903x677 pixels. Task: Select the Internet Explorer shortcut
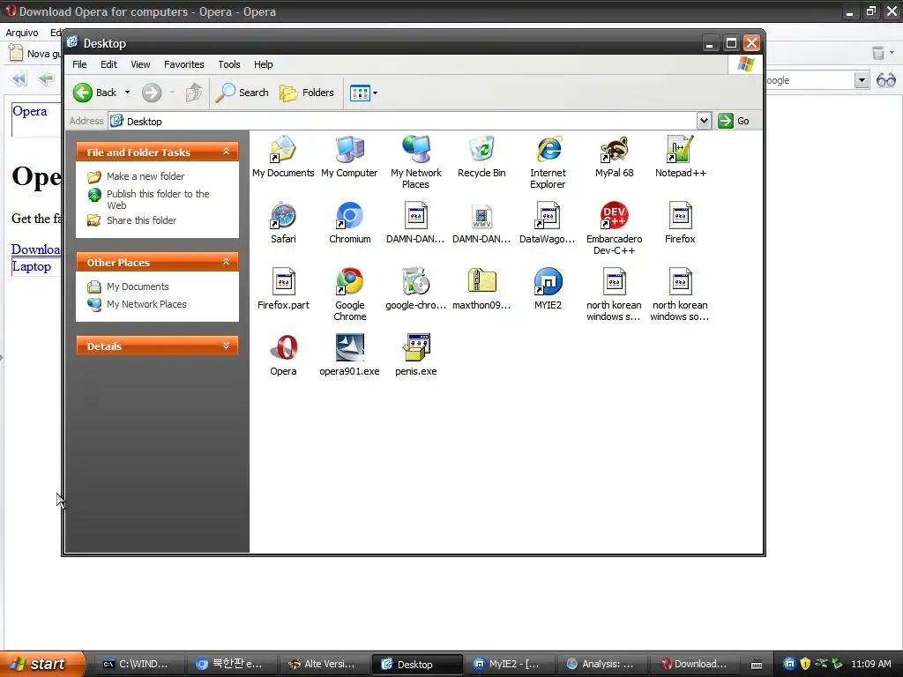pyautogui.click(x=548, y=162)
